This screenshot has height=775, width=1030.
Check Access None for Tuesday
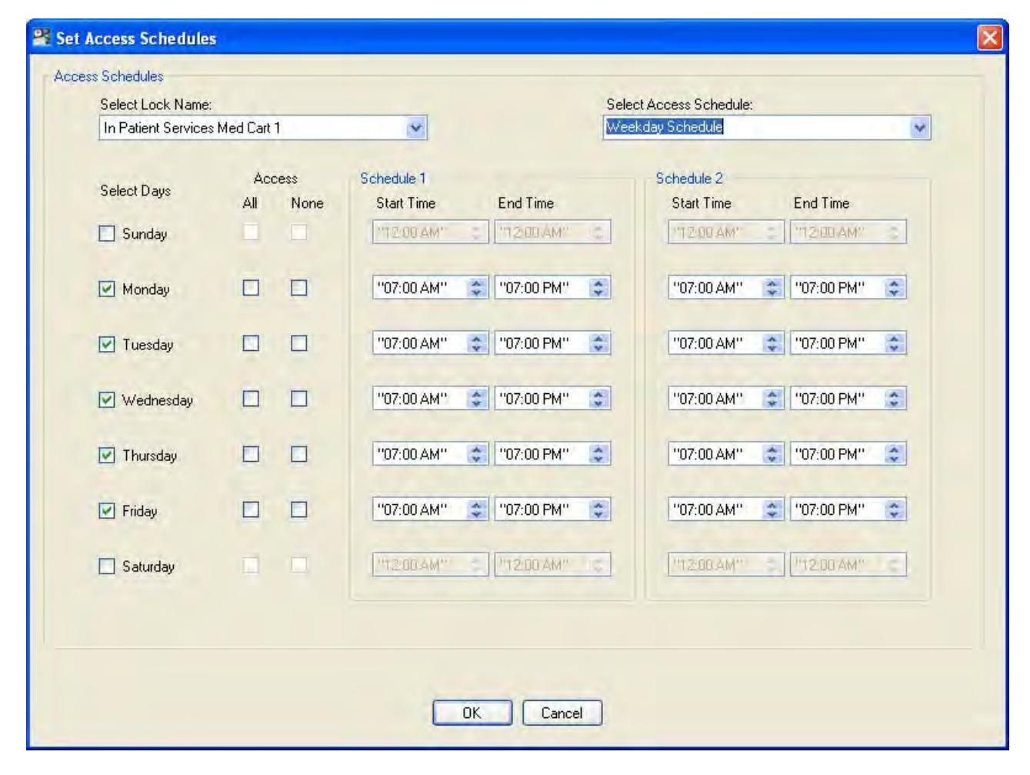coord(299,343)
